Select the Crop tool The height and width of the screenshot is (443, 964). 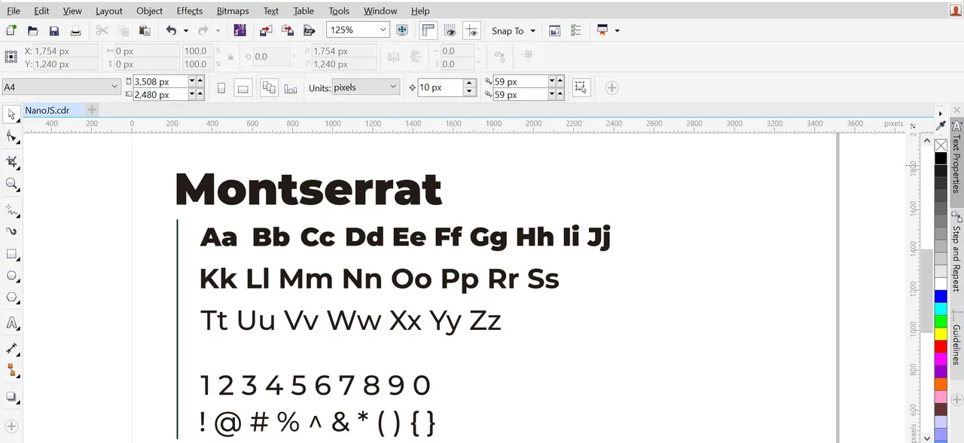(12, 161)
